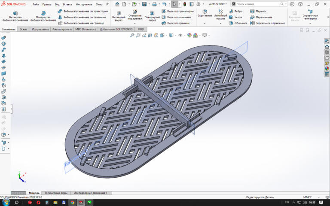
Task: Open the Help question mark button
Action: point(300,4)
